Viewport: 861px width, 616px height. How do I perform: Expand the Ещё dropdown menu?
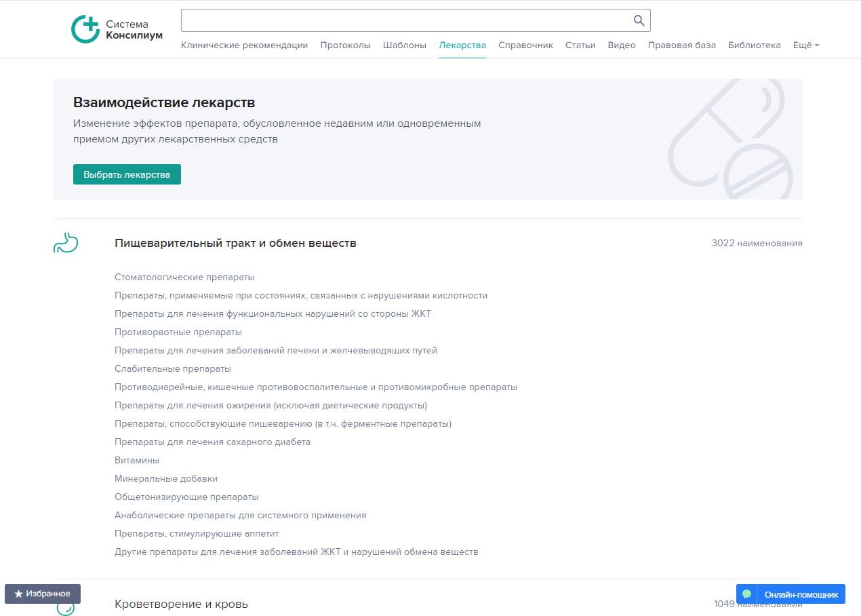[806, 45]
